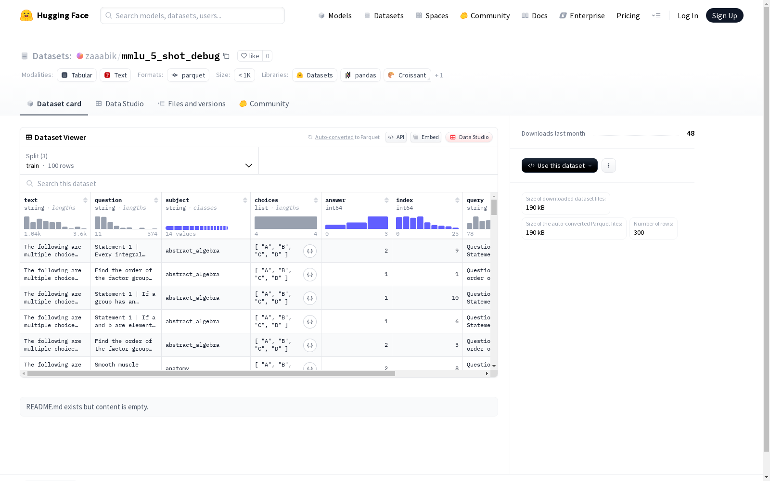770x481 pixels.
Task: Click the zaaabik user avatar
Action: coord(80,56)
